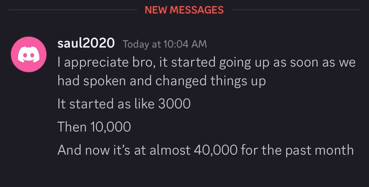Select the message about almost 40,000 past month
369x187 pixels.
point(206,150)
